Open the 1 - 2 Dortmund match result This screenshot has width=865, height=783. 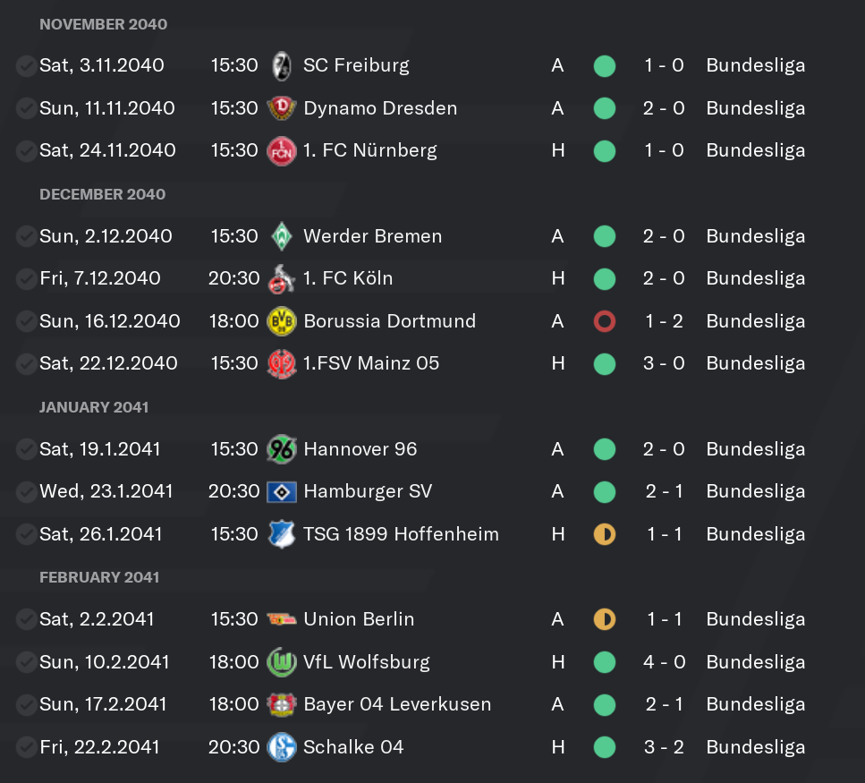tap(665, 321)
